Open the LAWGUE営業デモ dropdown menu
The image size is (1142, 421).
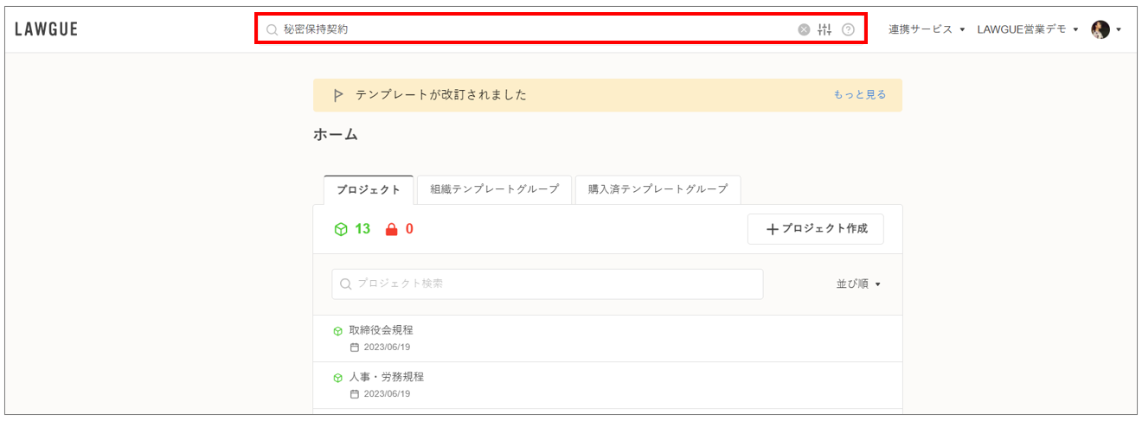tap(1028, 29)
